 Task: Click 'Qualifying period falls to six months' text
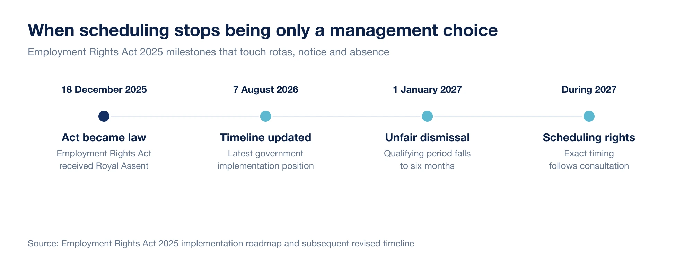(427, 160)
